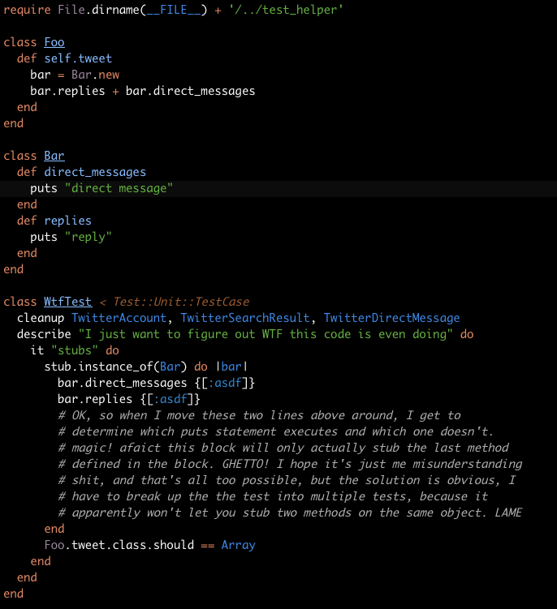
Task: Click the word require on first line
Action: click(27, 9)
